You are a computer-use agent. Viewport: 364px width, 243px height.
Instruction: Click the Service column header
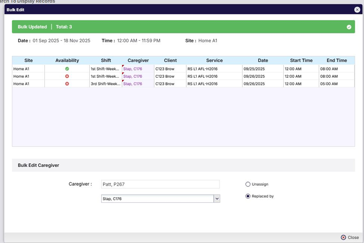coord(214,61)
